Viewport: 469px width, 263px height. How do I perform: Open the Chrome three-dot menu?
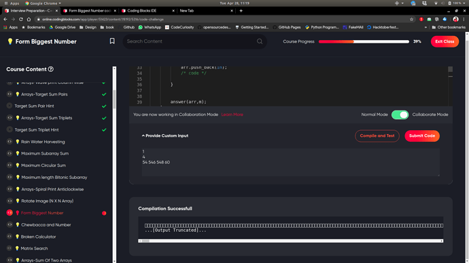pyautogui.click(x=464, y=19)
